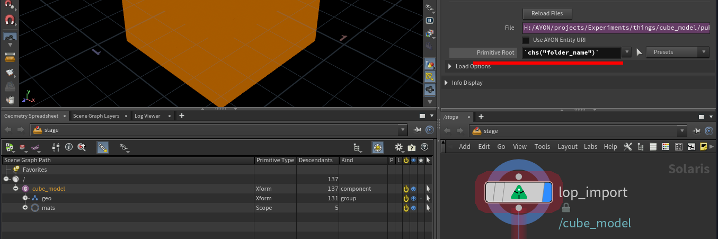Switch to the Scene Graph Layers tab
Viewport: 718px width, 239px height.
pos(96,116)
